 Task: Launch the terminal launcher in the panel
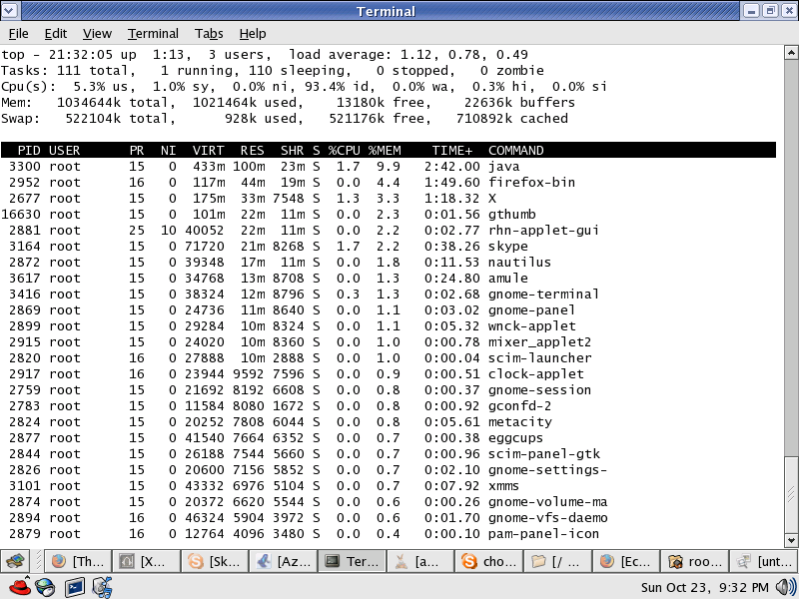coord(75,587)
